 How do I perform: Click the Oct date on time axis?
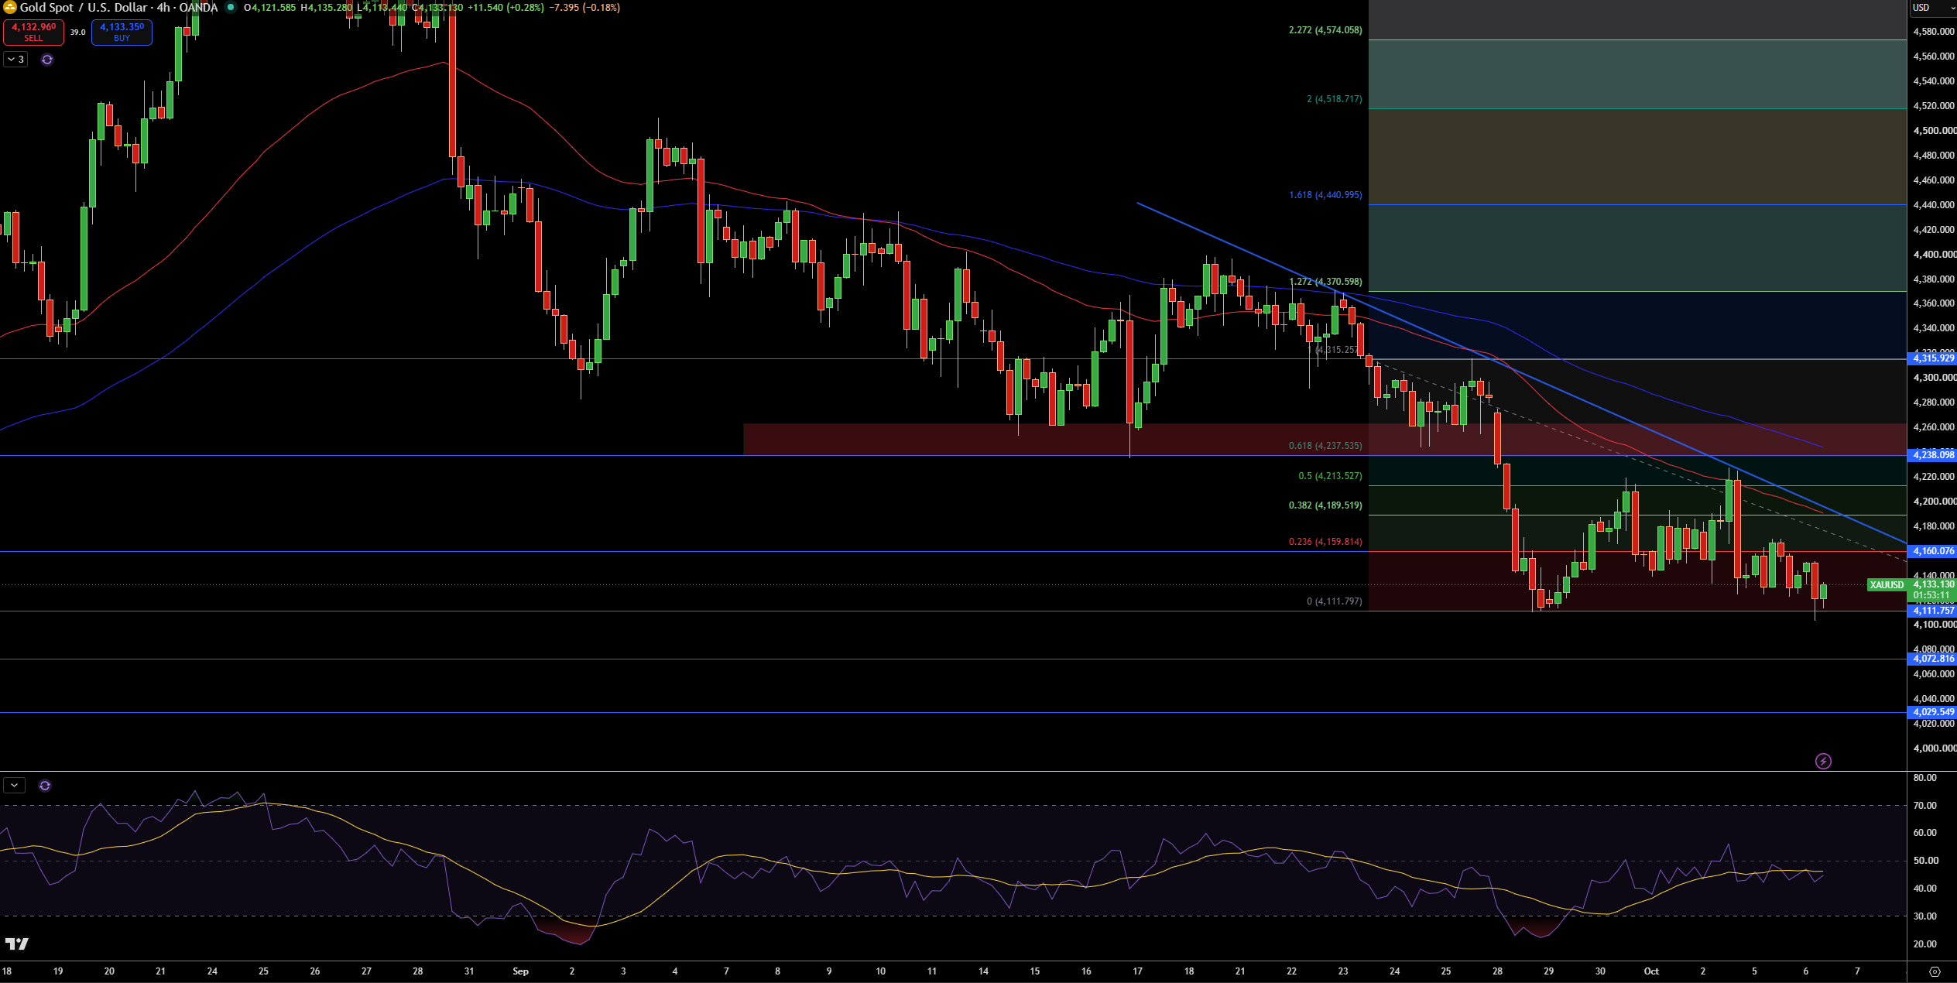(x=1651, y=971)
